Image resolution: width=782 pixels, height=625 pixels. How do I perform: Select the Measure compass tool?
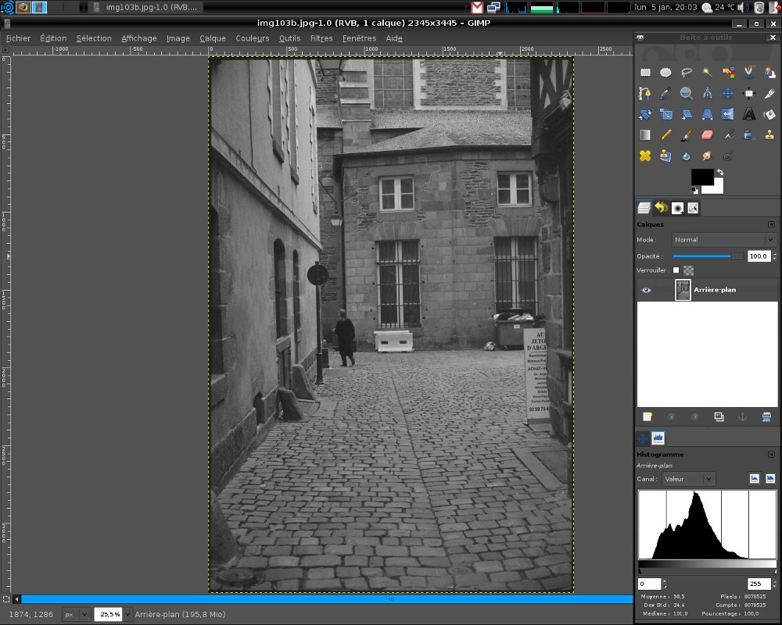pyautogui.click(x=707, y=94)
